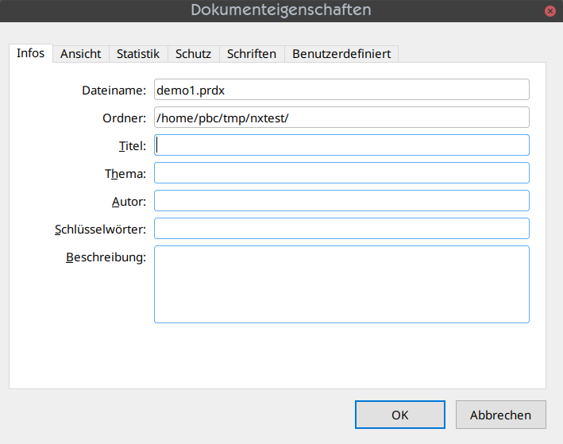
Task: Click inside the Beschreibung text area
Action: pos(341,284)
